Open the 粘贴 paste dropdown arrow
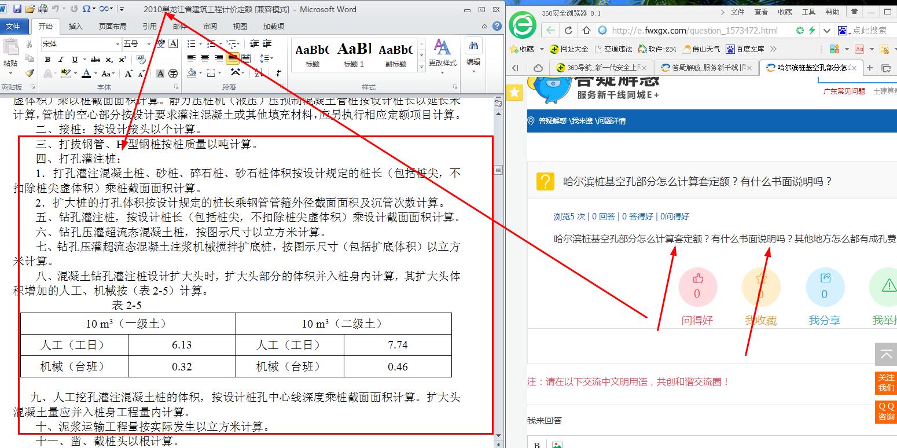Screen dimensions: 897x448 [x=10, y=73]
